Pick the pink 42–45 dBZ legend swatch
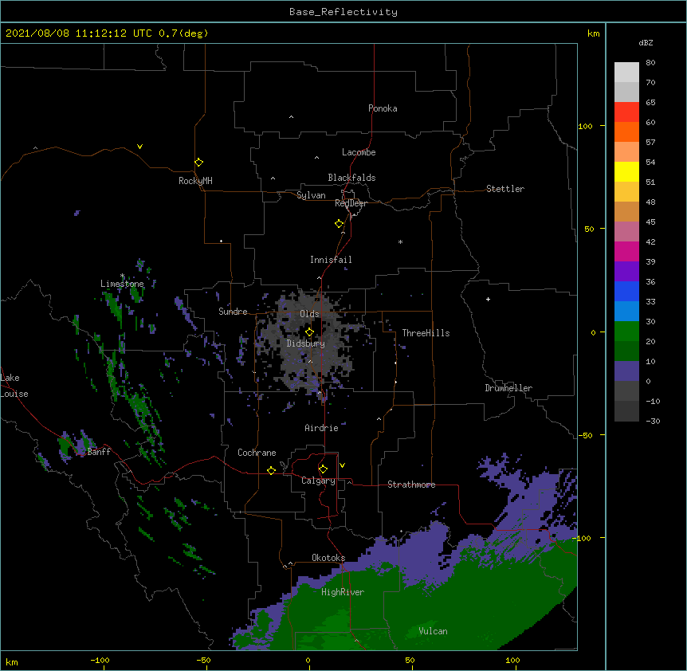The width and height of the screenshot is (687, 671). pos(626,232)
